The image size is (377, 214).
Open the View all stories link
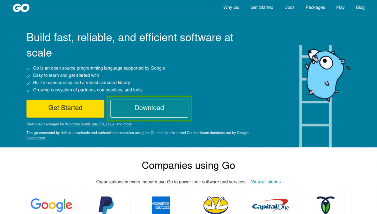[266, 182]
